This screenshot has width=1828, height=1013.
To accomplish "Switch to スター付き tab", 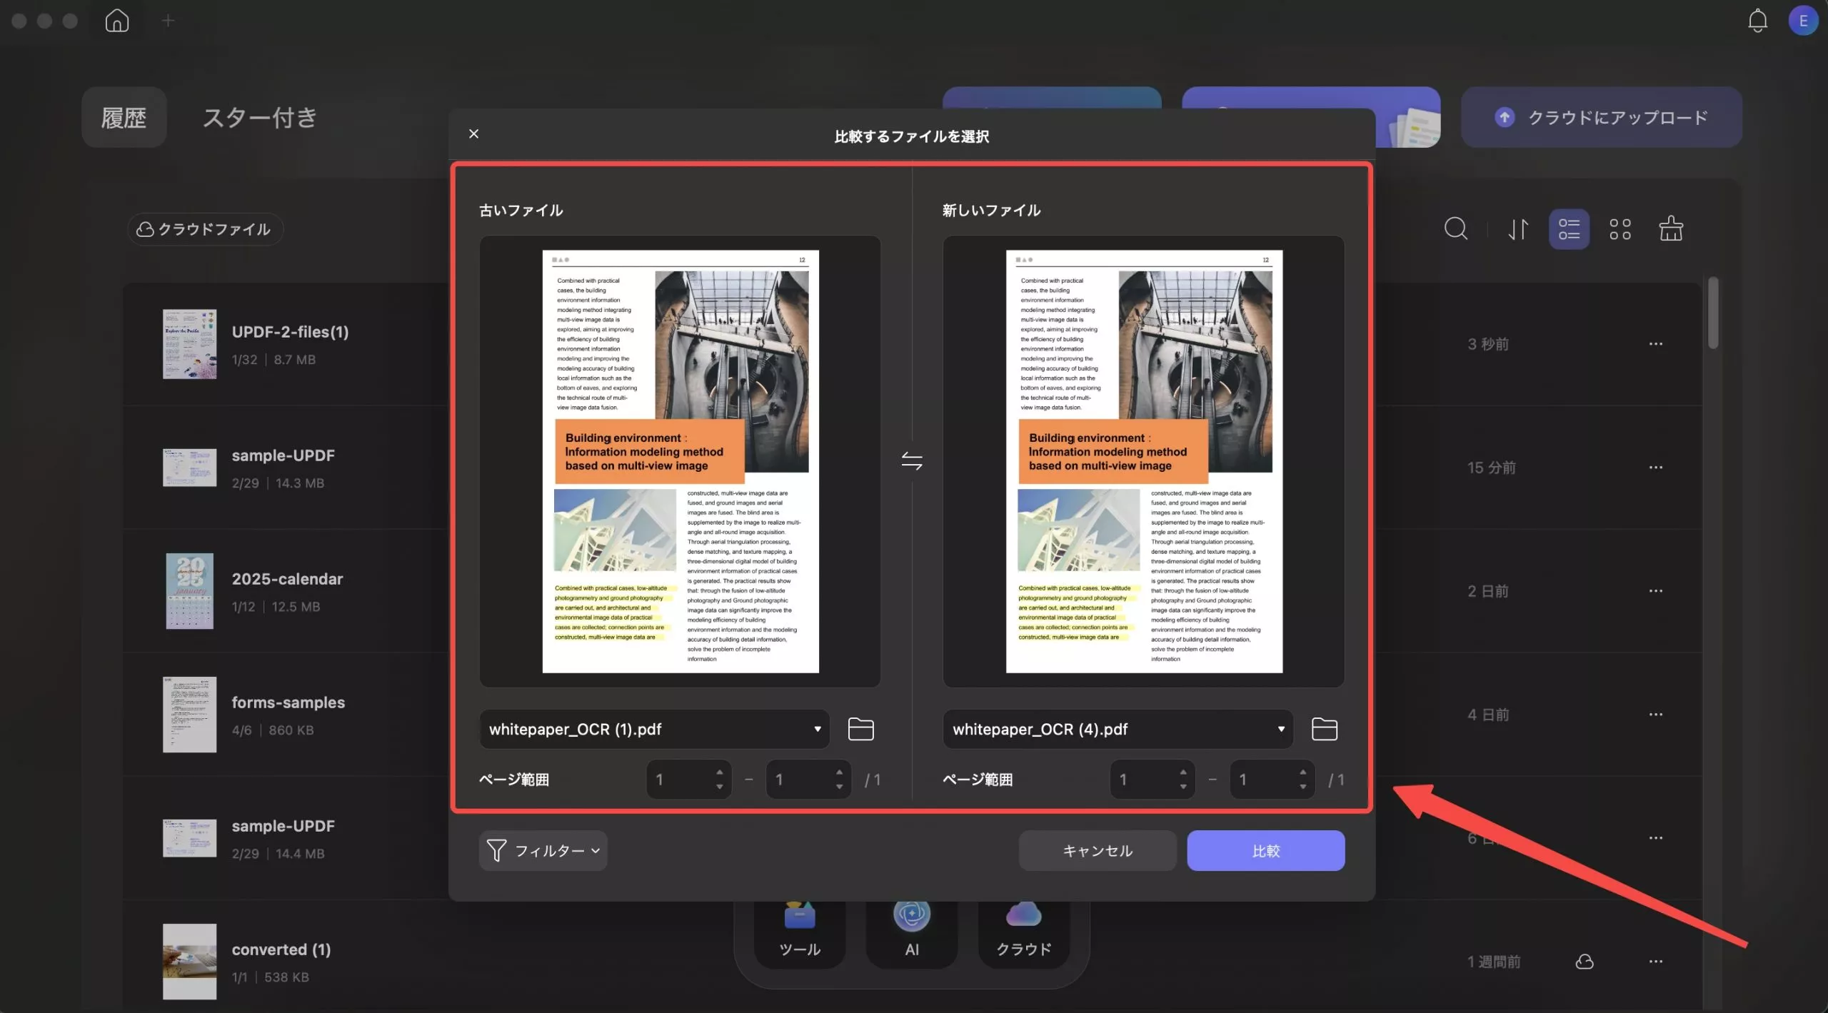I will click(260, 118).
